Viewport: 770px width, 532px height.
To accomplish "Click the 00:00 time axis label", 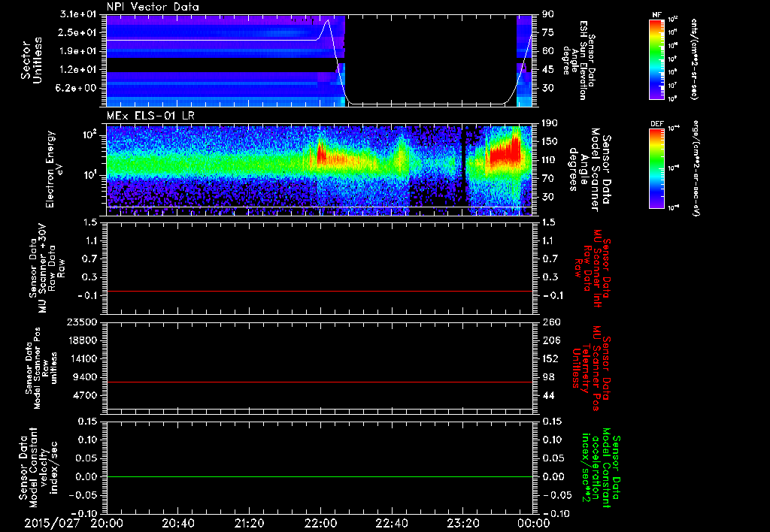I will point(534,523).
